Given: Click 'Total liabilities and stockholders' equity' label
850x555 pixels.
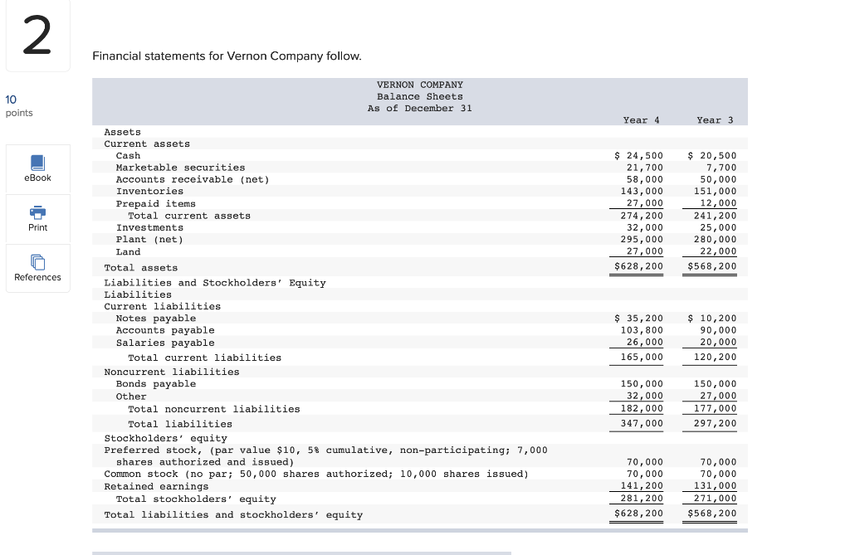Looking at the screenshot, I should (233, 515).
